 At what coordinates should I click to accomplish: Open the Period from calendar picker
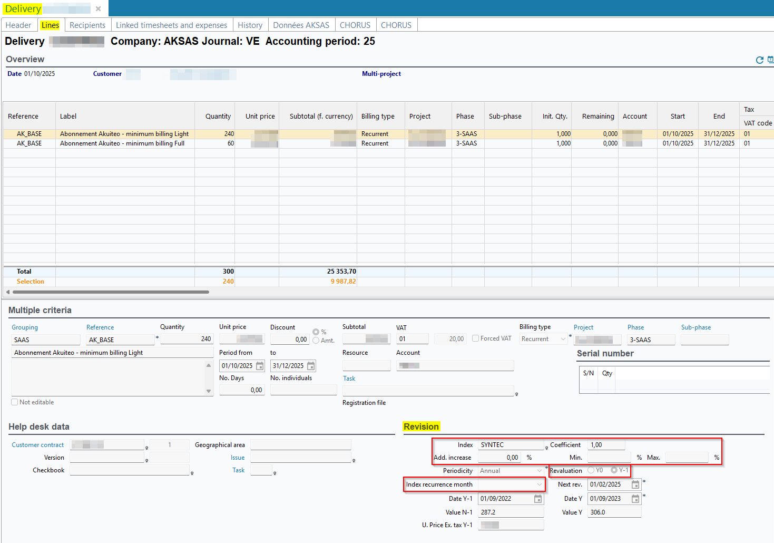(260, 366)
